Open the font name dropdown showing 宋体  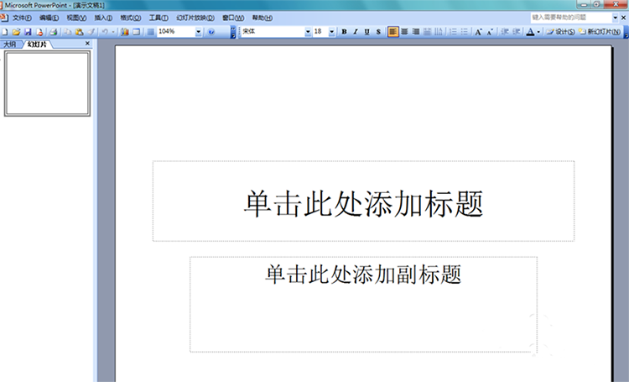pos(308,32)
